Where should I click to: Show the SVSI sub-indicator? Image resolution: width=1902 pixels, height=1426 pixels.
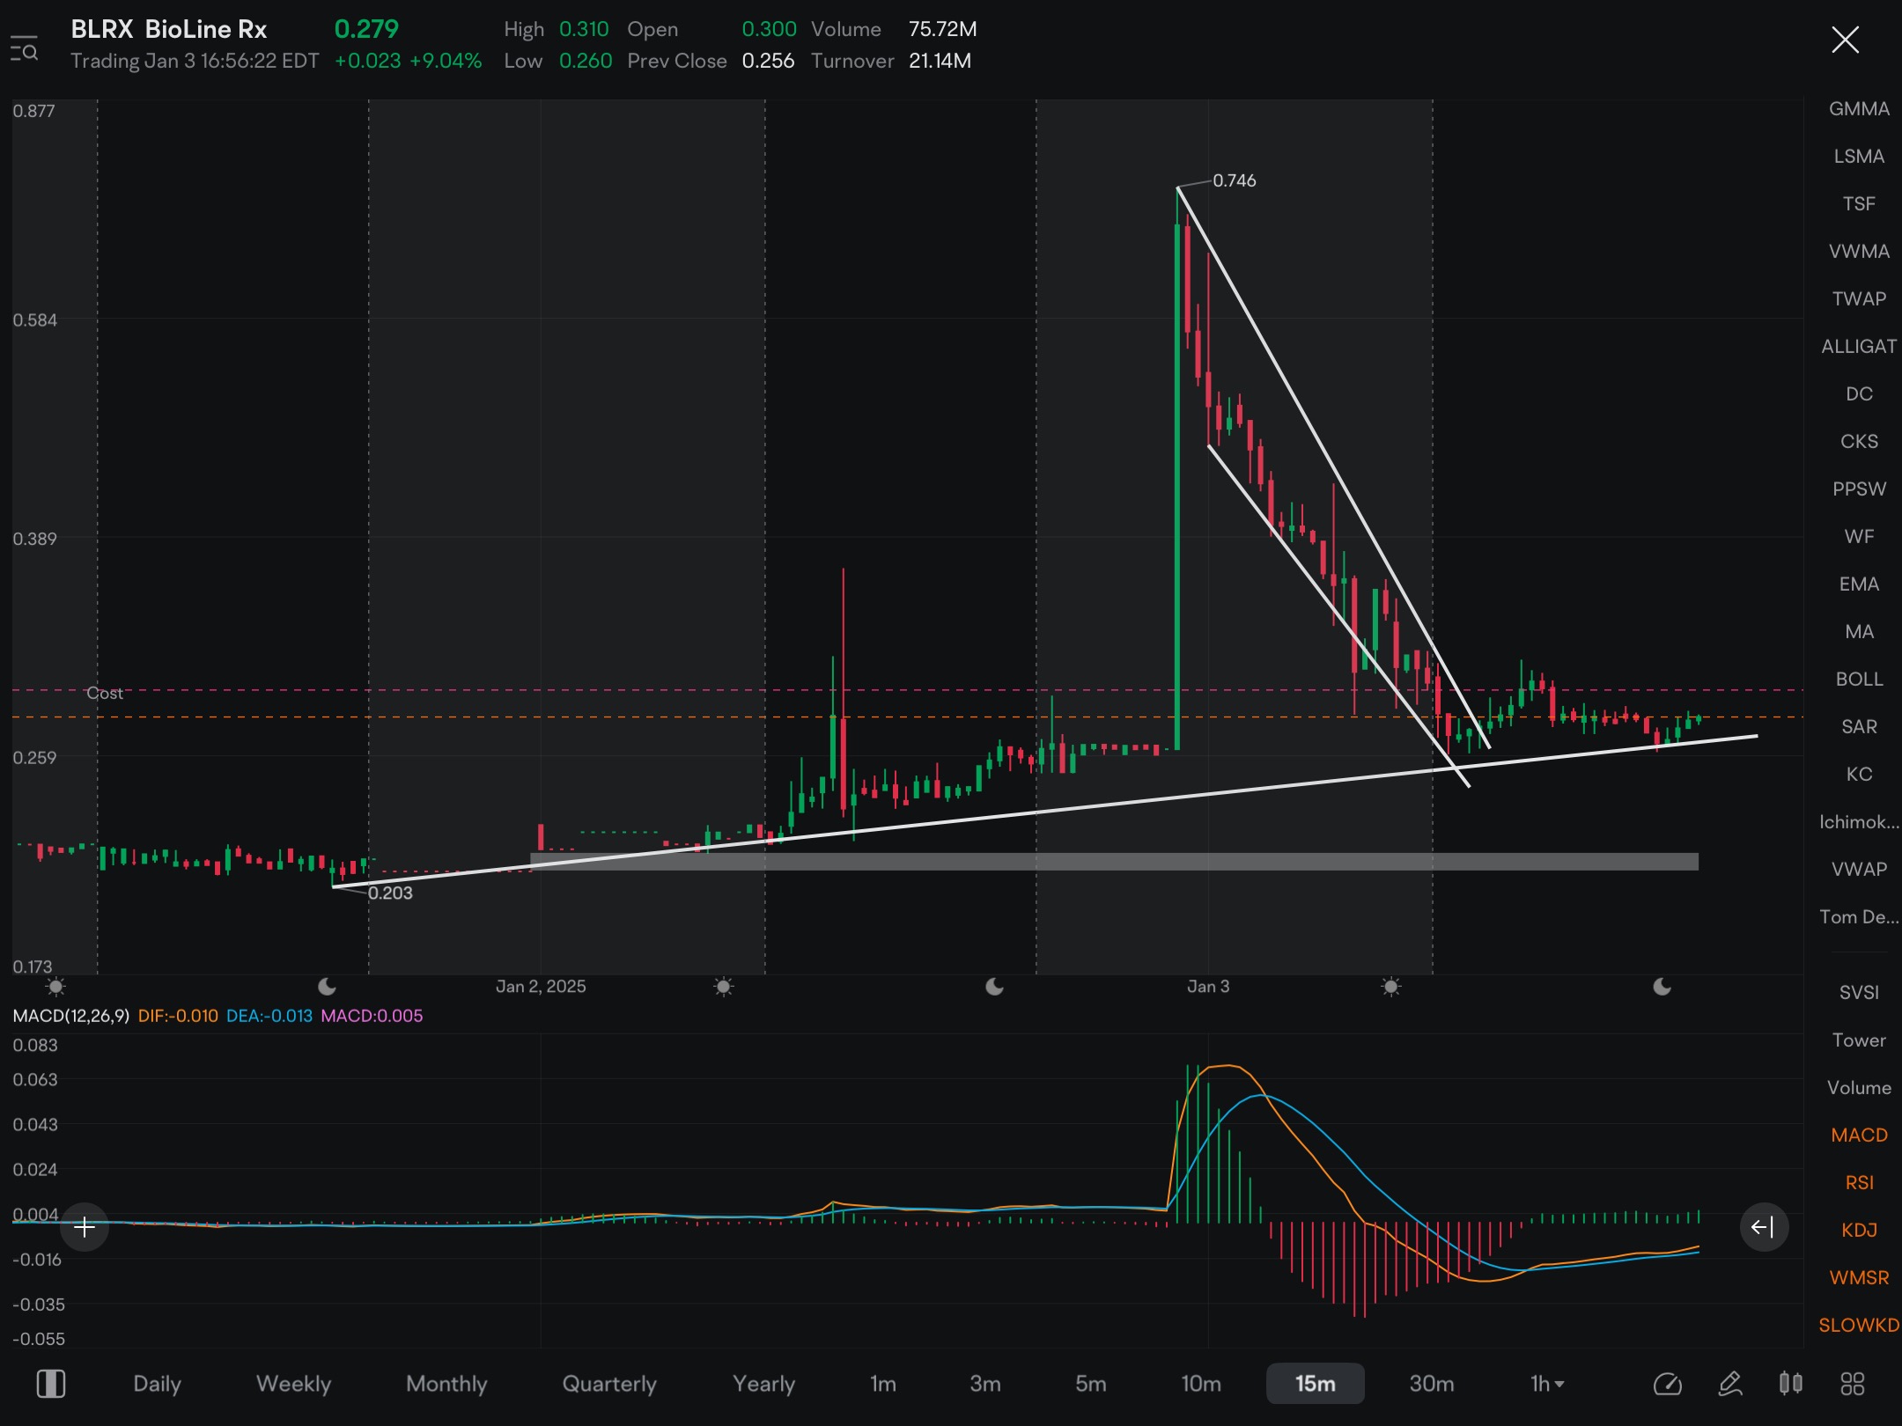[x=1859, y=993]
